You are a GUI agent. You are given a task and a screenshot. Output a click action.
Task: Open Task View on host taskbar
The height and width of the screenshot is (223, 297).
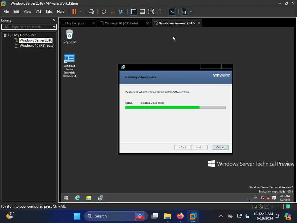point(155,216)
